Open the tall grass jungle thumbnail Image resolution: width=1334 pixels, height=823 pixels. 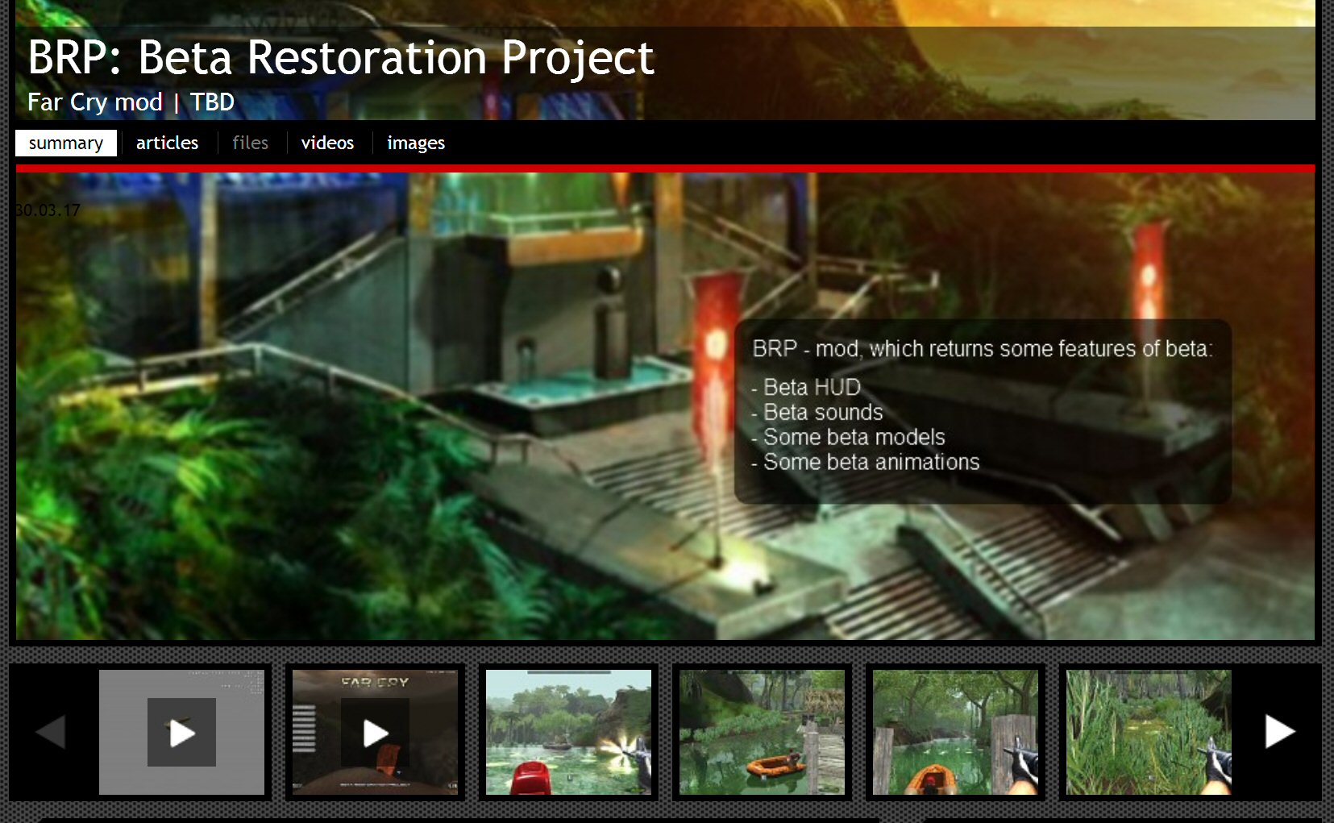(x=1149, y=732)
